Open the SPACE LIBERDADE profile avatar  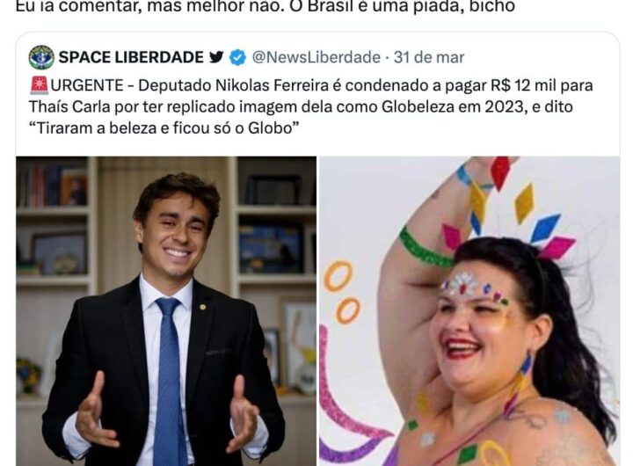pyautogui.click(x=41, y=57)
